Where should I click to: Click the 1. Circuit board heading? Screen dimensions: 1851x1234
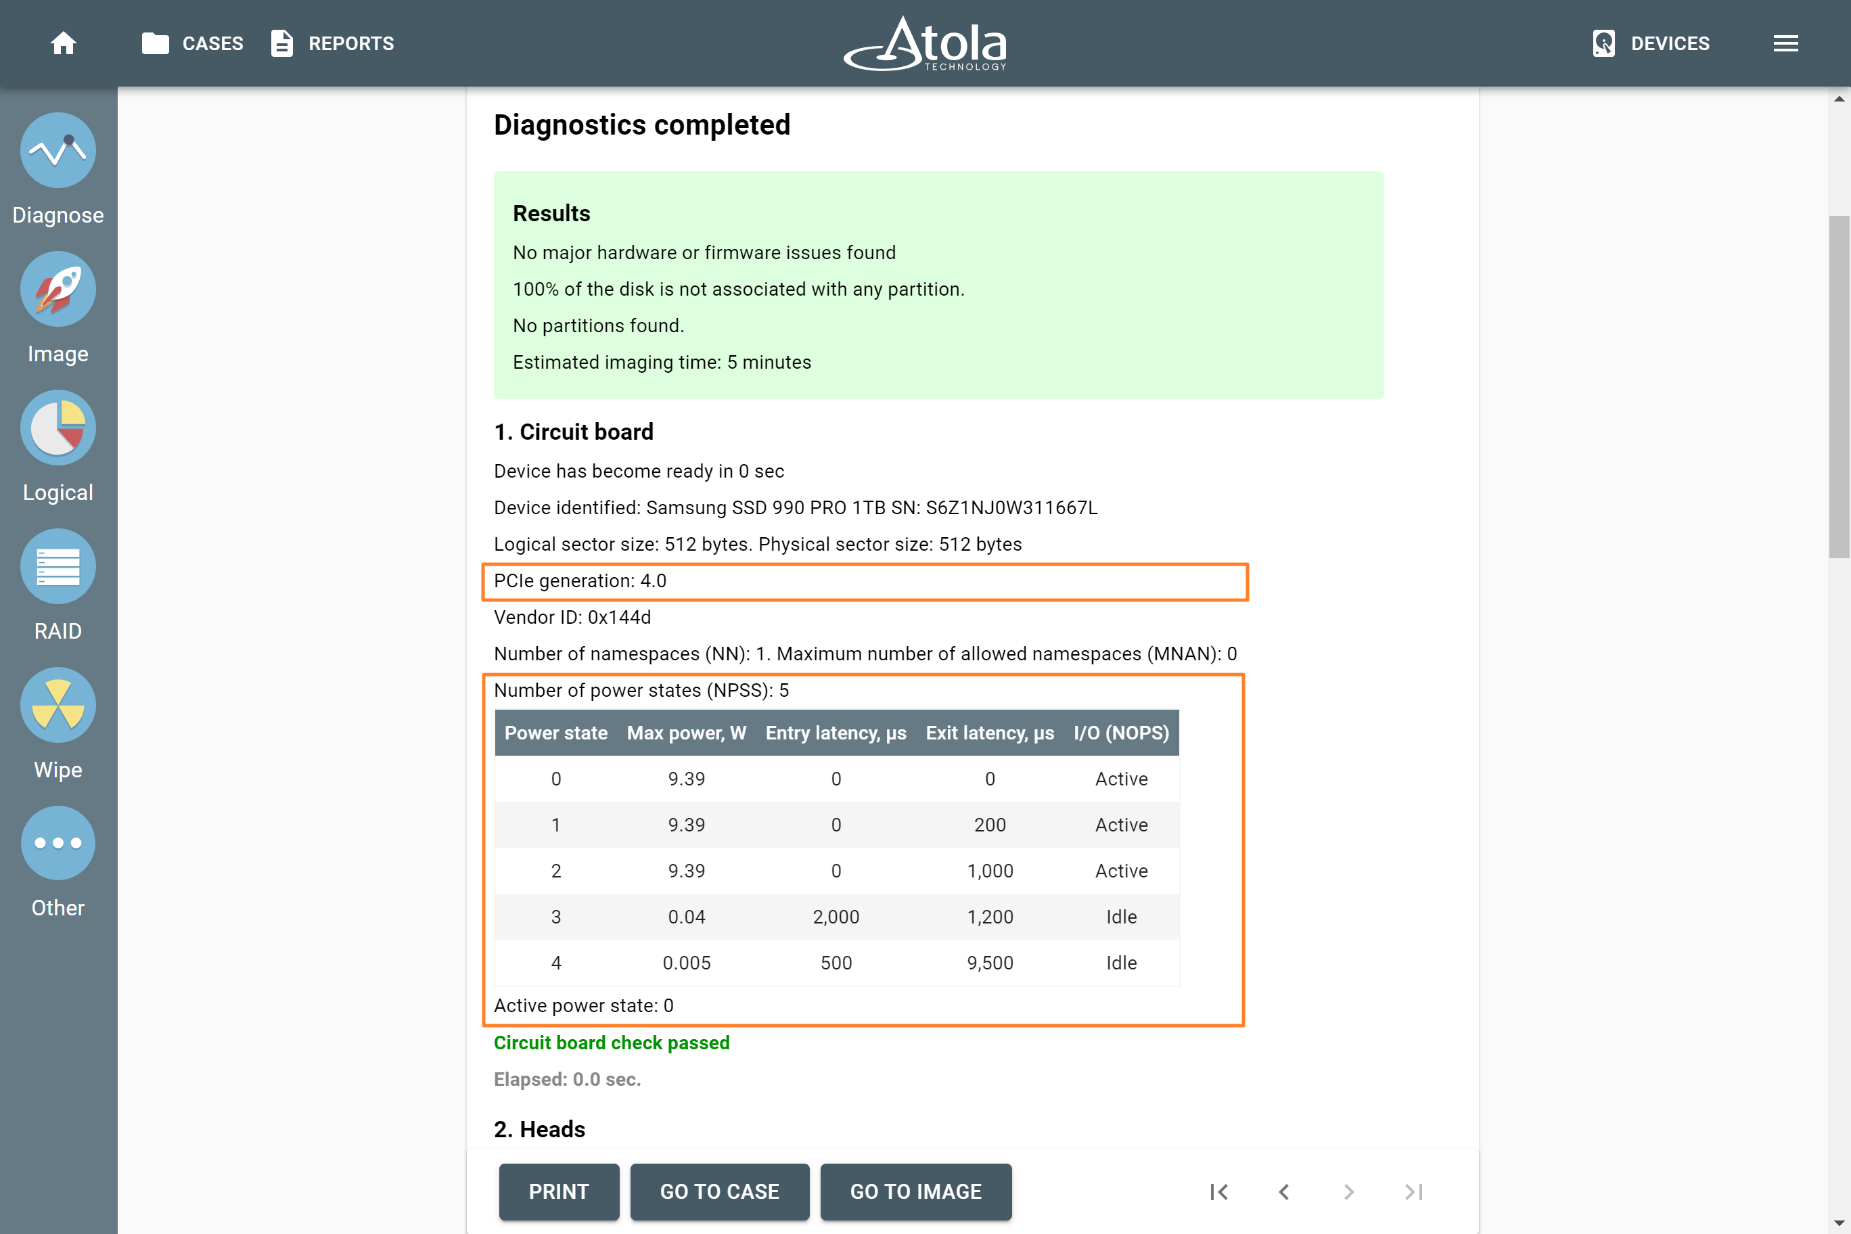tap(574, 431)
